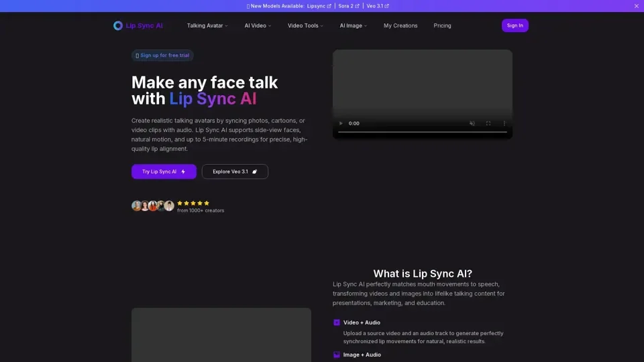644x362 pixels.
Task: Click the "What is Lip Sync AI?" heading
Action: click(423, 274)
